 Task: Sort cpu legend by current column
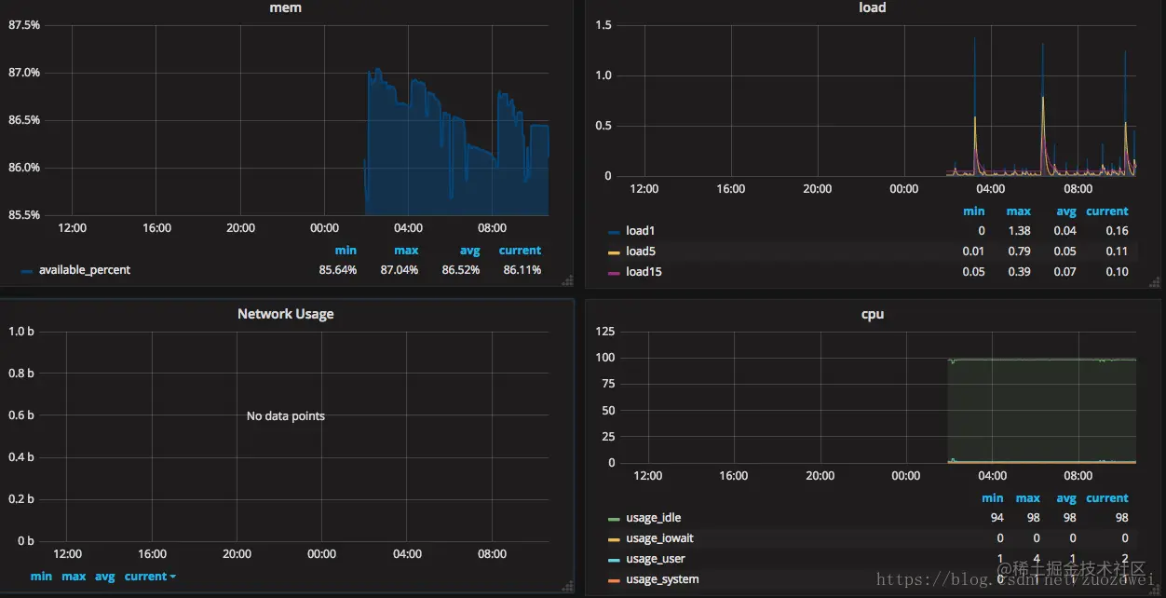point(1106,498)
